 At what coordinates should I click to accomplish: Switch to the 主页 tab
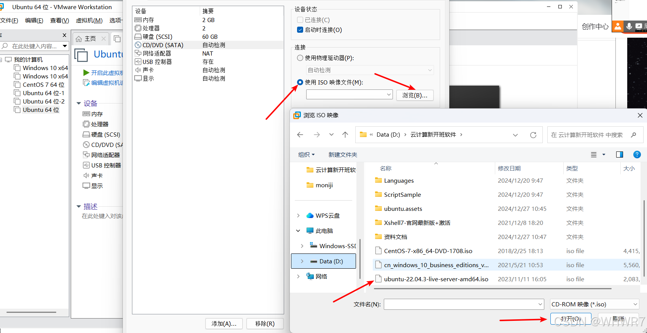(x=90, y=38)
